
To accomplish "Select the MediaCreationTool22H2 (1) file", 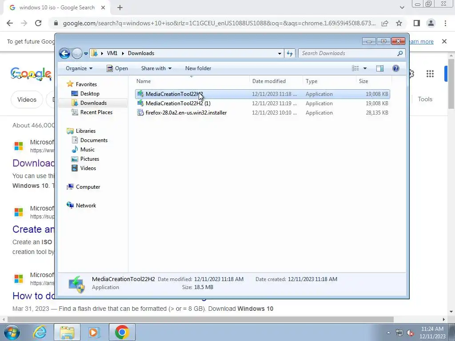I will 263,103.
